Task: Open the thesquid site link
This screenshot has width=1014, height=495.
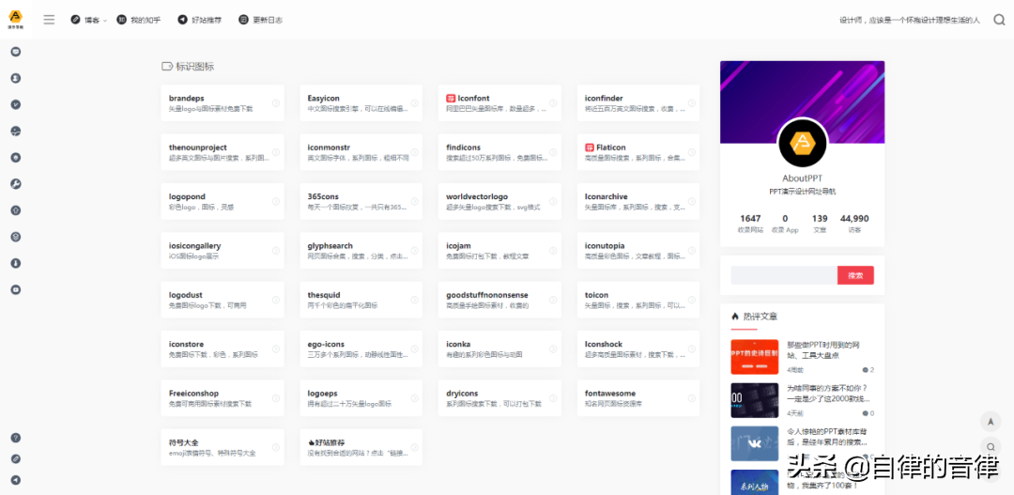Action: (x=361, y=300)
